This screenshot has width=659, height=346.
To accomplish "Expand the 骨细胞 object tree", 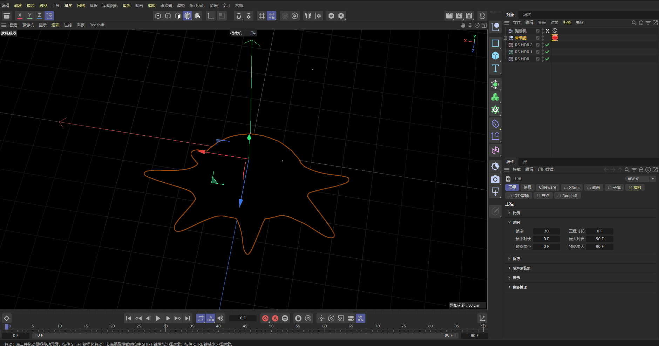I will tap(505, 38).
